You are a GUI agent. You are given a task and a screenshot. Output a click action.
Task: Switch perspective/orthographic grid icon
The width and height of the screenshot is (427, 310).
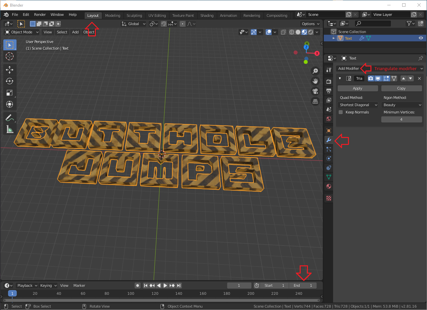pos(316,102)
